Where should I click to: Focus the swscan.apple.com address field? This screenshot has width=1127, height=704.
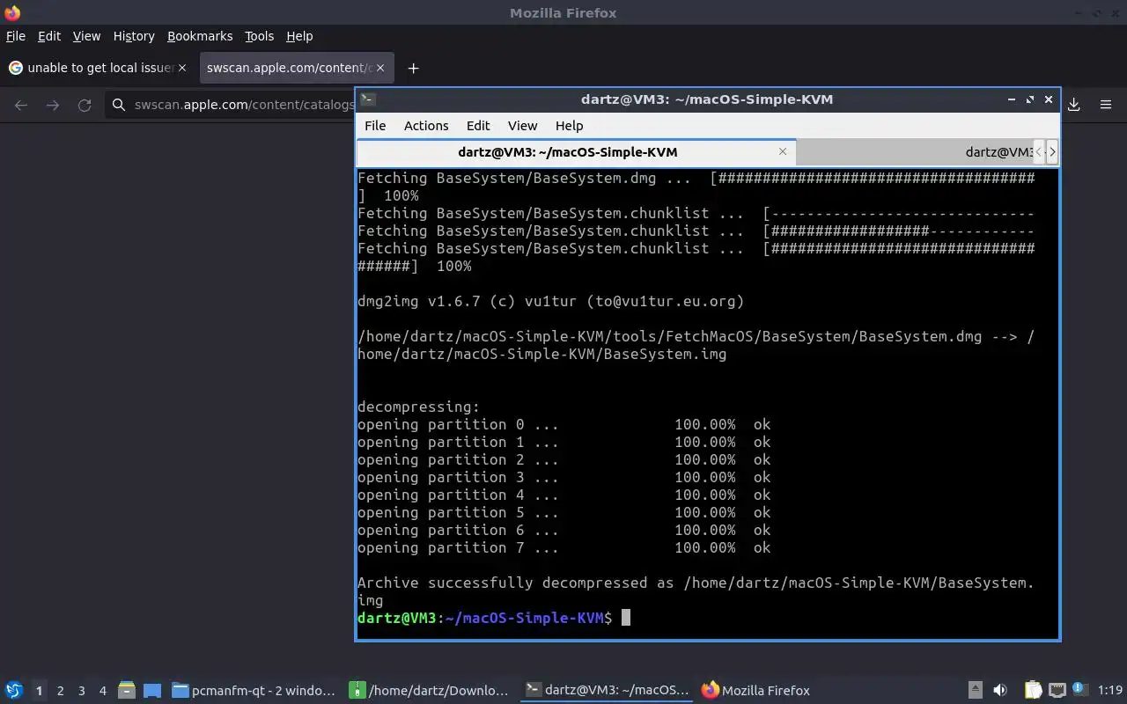[x=244, y=106]
